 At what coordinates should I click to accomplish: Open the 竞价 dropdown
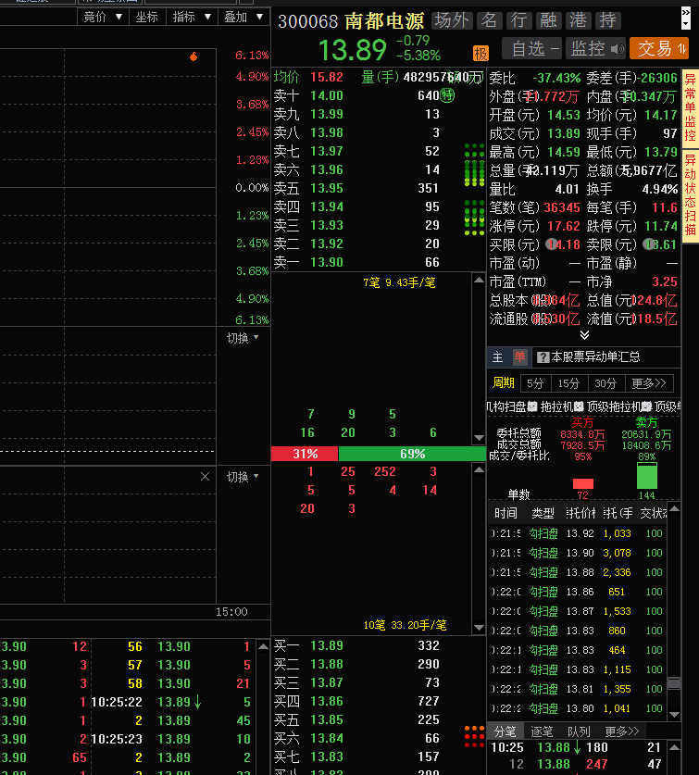[x=103, y=17]
